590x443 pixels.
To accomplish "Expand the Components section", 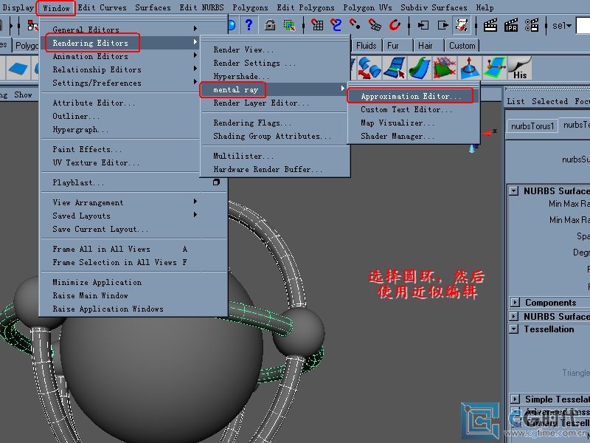I will click(515, 302).
